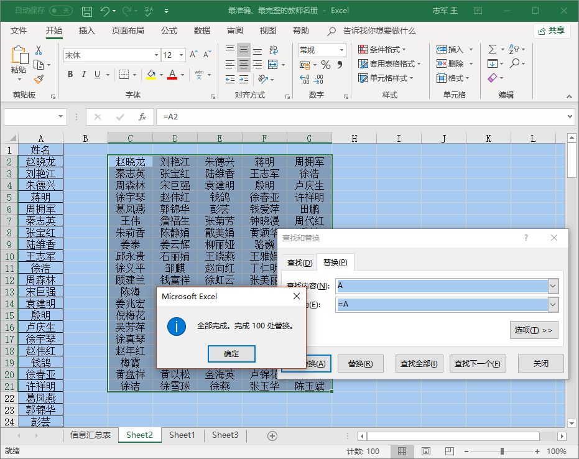Screen dimensions: 579x459
Task: Click the Orientation text angle icon
Action: click(263, 79)
